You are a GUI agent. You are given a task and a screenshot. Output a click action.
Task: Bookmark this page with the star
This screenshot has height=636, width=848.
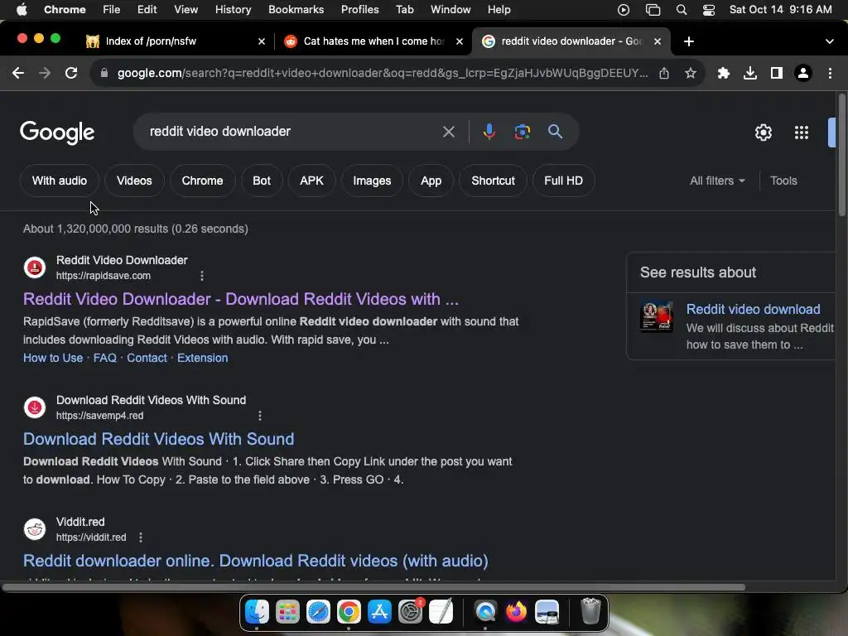pyautogui.click(x=691, y=73)
